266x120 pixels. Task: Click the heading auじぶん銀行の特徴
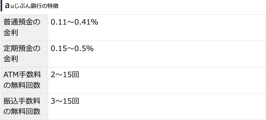32,6
